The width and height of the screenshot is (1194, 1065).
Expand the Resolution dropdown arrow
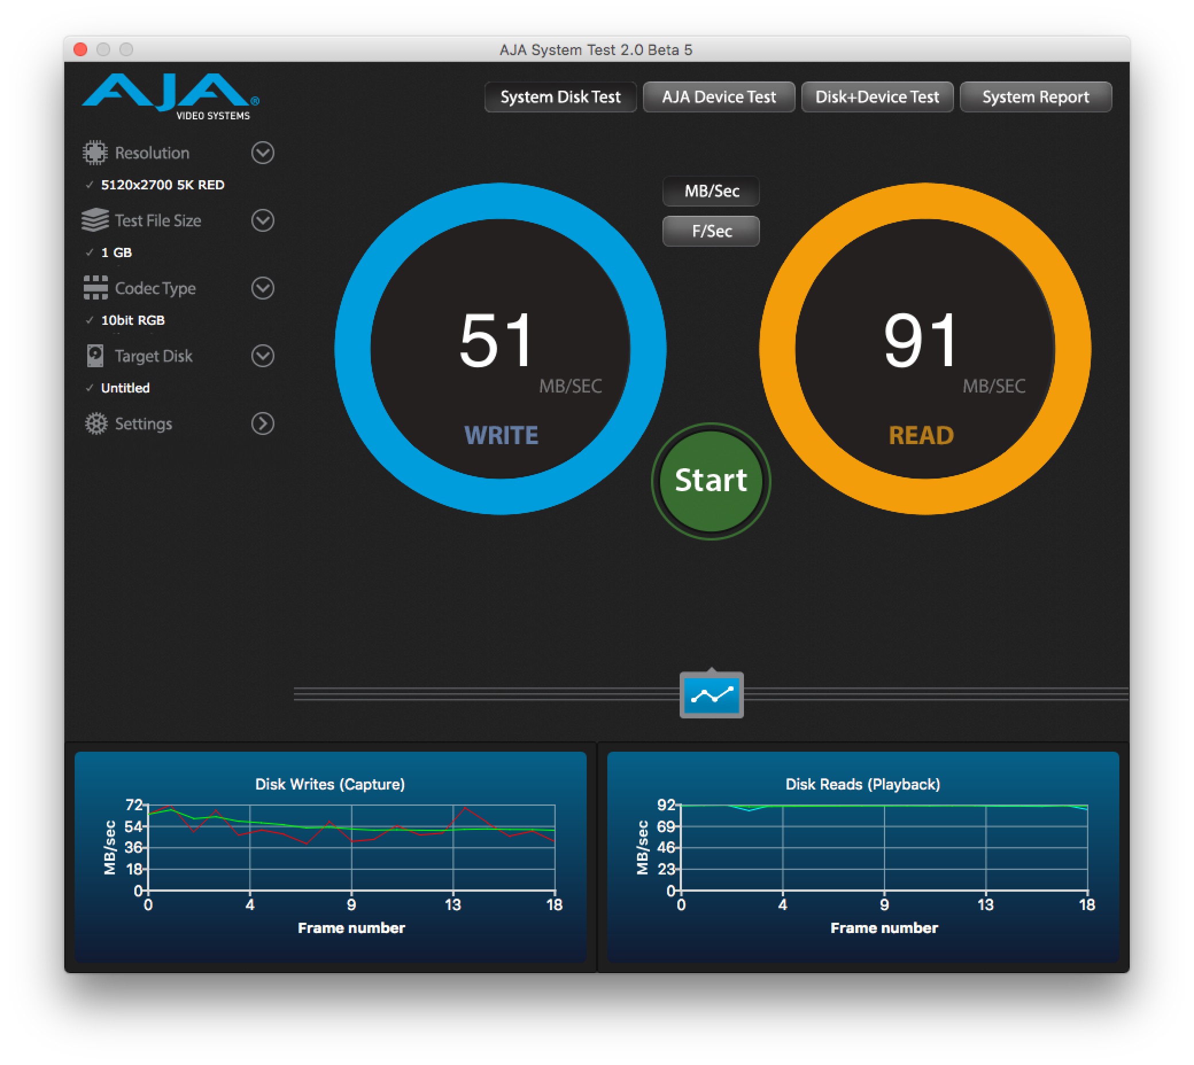[263, 153]
